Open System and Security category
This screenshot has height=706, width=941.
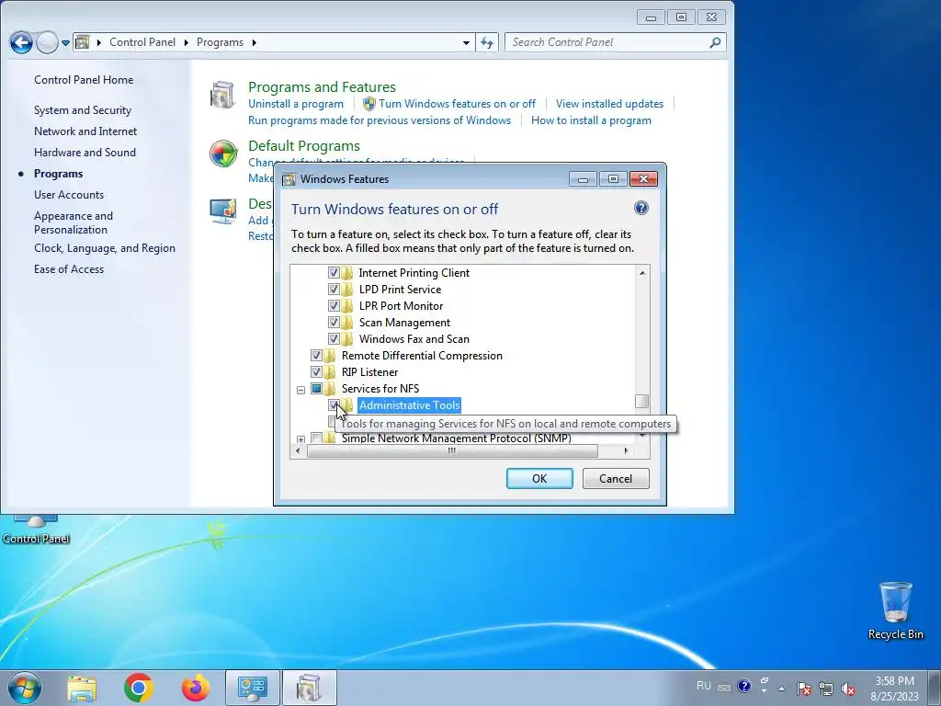[x=82, y=110]
